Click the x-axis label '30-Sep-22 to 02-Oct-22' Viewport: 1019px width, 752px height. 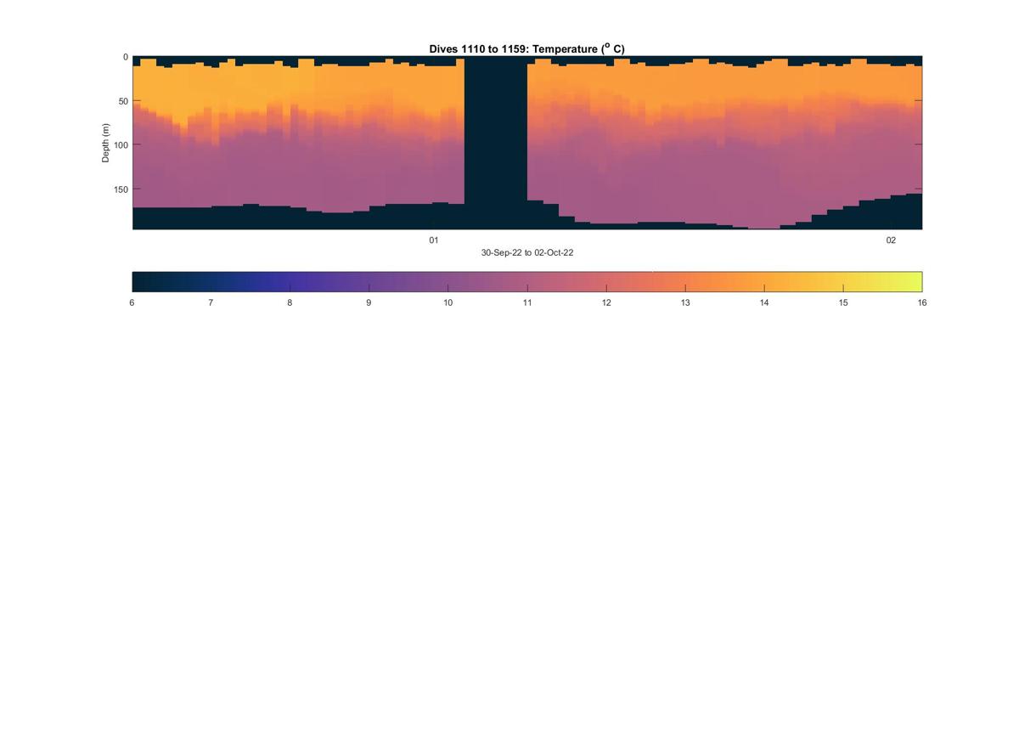(527, 253)
